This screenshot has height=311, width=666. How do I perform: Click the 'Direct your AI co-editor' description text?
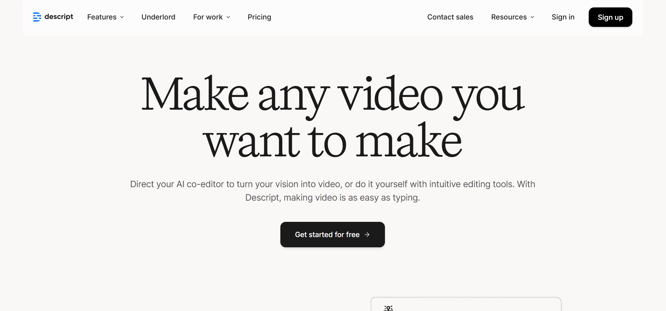(333, 191)
